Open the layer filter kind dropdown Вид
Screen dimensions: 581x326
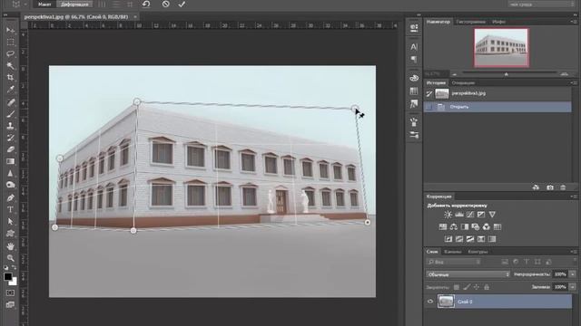454,262
